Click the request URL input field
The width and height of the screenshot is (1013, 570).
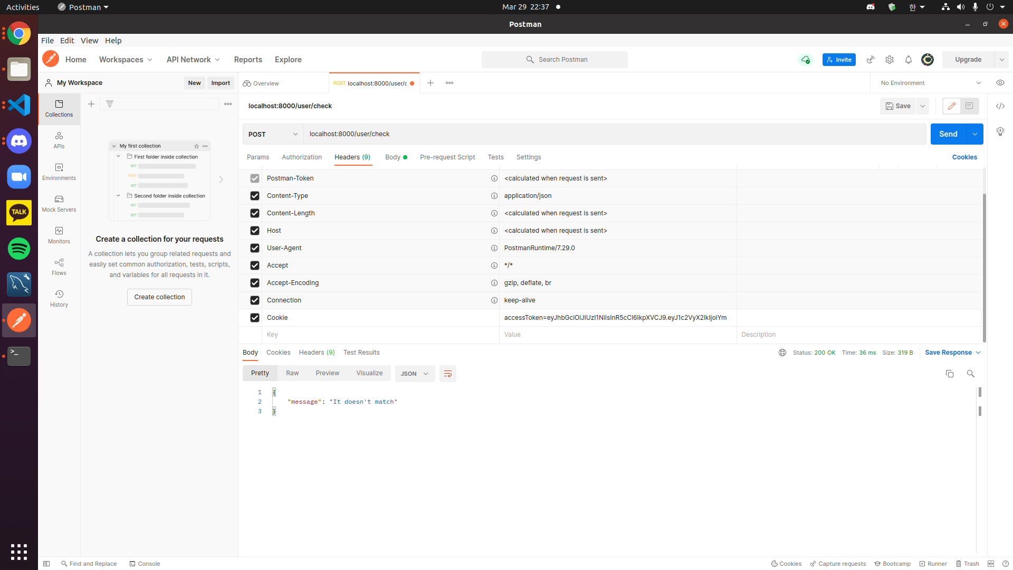click(x=615, y=134)
